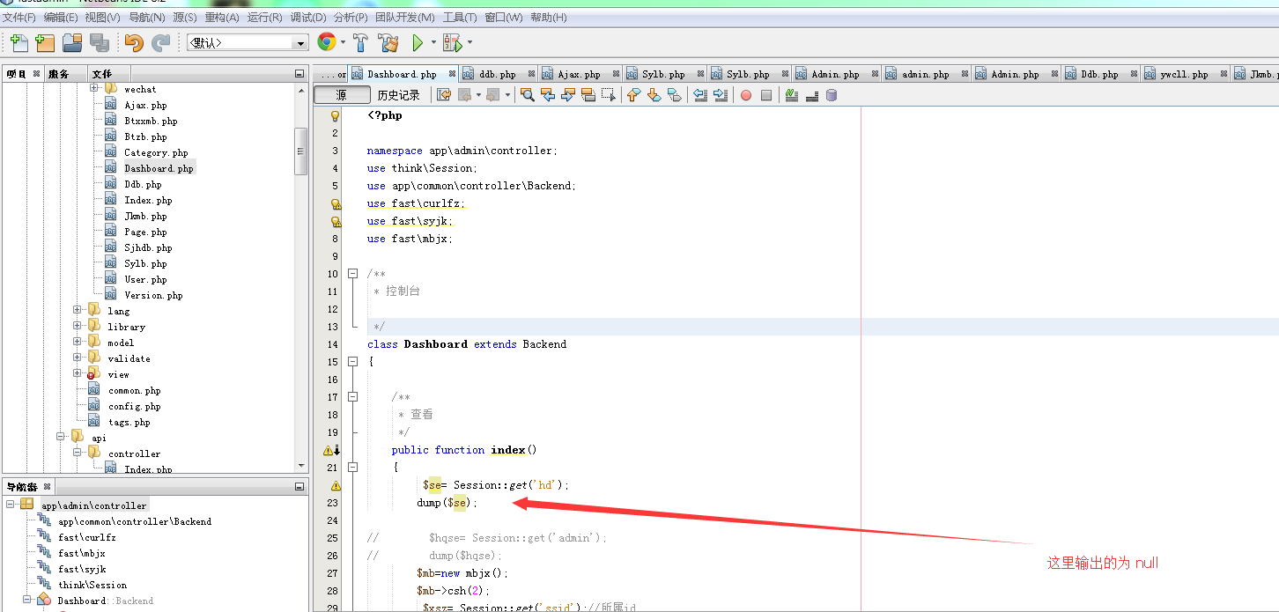
Task: Open the 调试(D) menu
Action: [x=308, y=18]
